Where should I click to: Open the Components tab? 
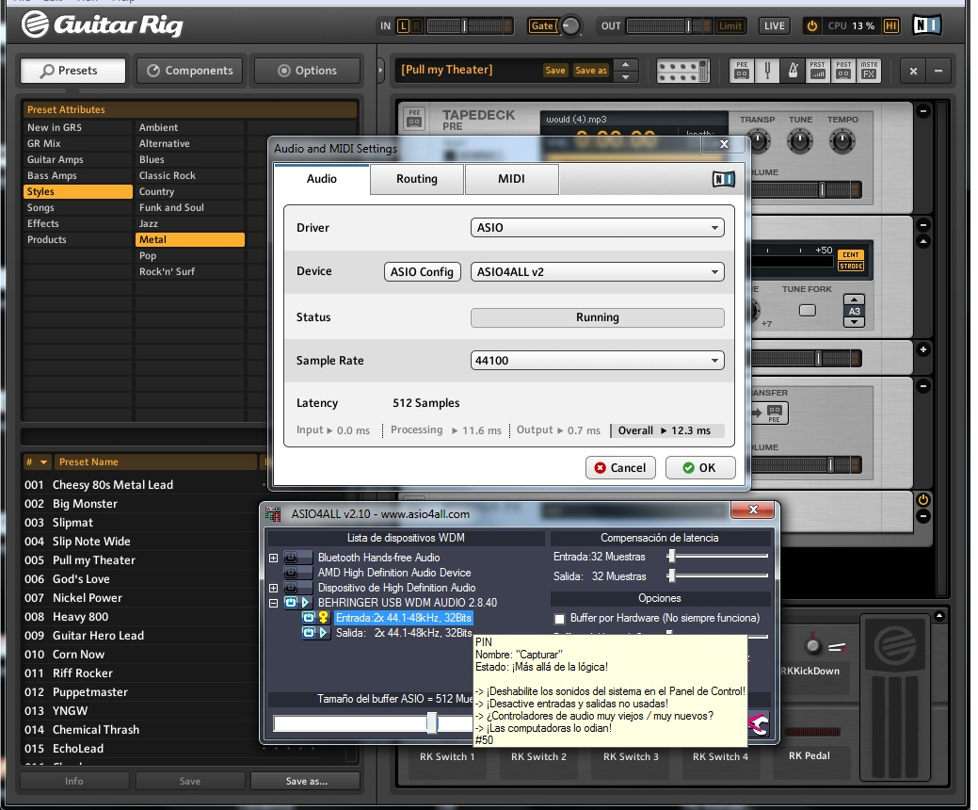190,71
